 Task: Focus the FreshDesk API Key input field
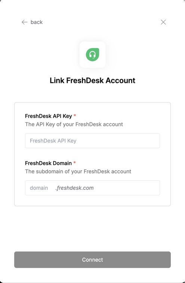[x=93, y=141]
